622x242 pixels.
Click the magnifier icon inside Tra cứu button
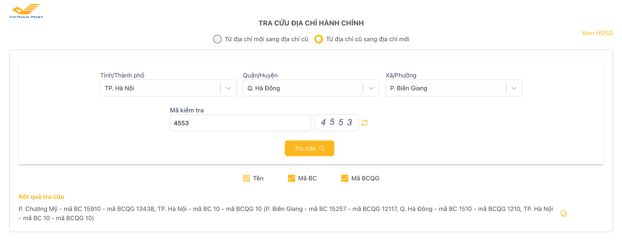tap(322, 148)
